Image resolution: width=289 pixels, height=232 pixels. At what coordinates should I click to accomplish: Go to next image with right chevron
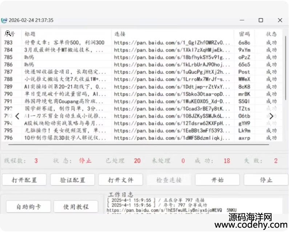click(271, 116)
